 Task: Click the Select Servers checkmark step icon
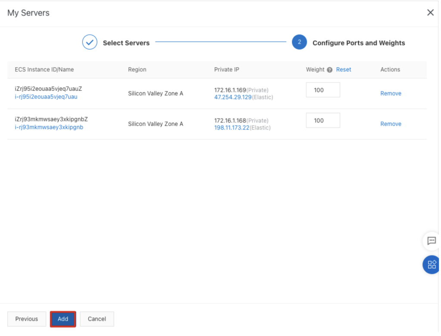coord(90,42)
